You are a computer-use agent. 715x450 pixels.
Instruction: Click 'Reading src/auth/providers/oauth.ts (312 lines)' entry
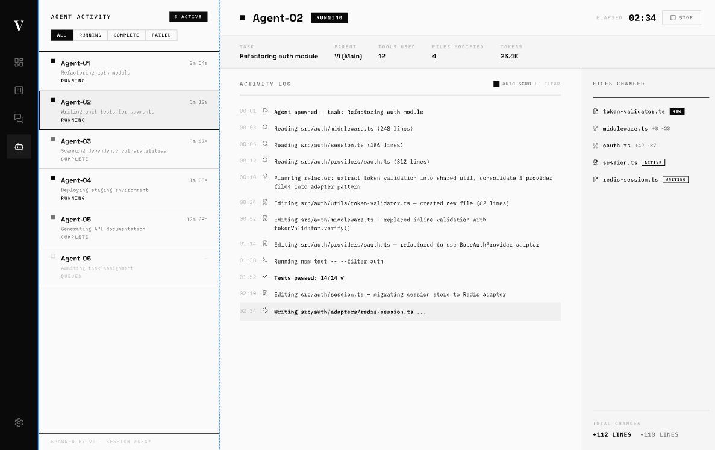point(352,162)
